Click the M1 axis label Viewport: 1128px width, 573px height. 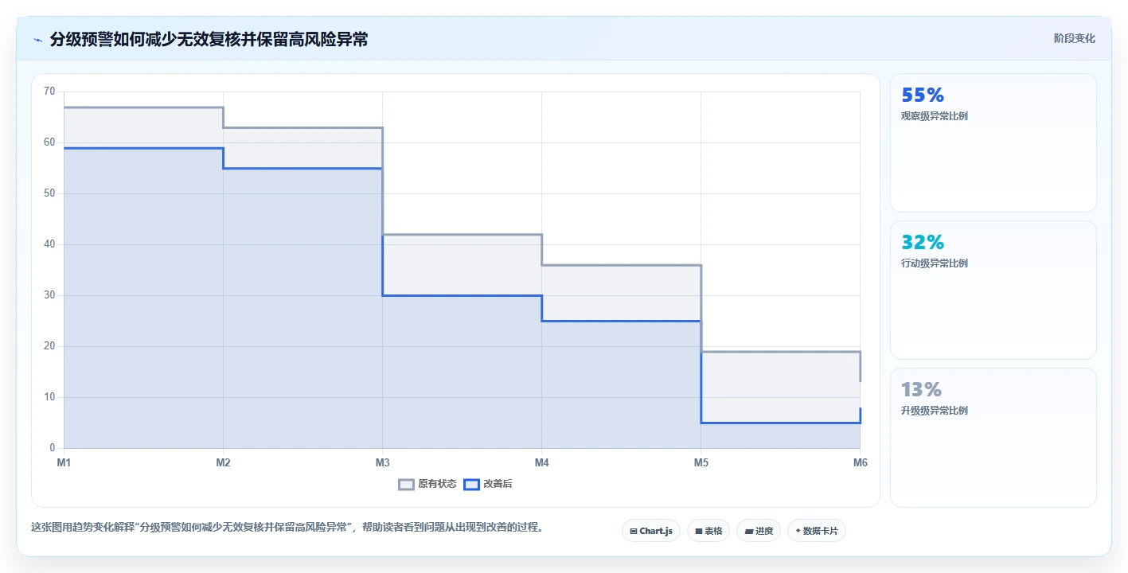(64, 462)
